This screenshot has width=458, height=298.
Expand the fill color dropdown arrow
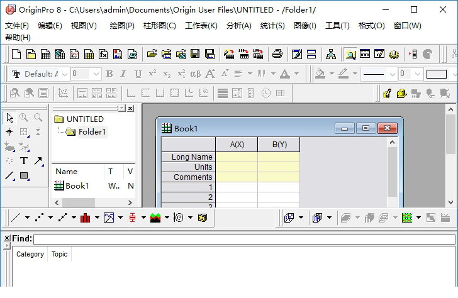tap(332, 74)
